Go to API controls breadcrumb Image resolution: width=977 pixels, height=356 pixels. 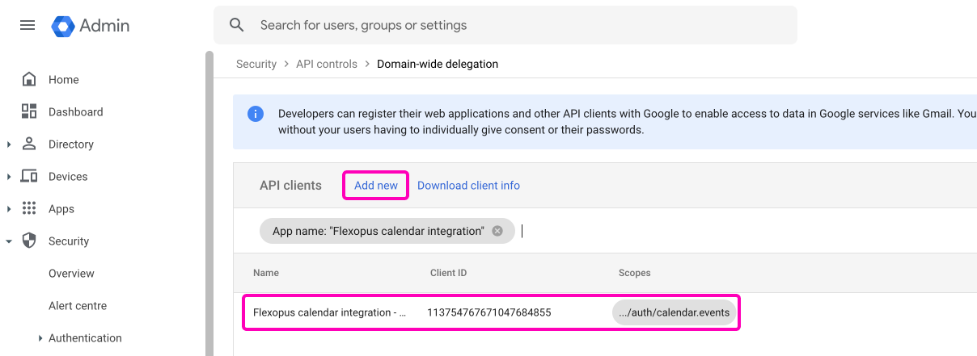tap(327, 64)
